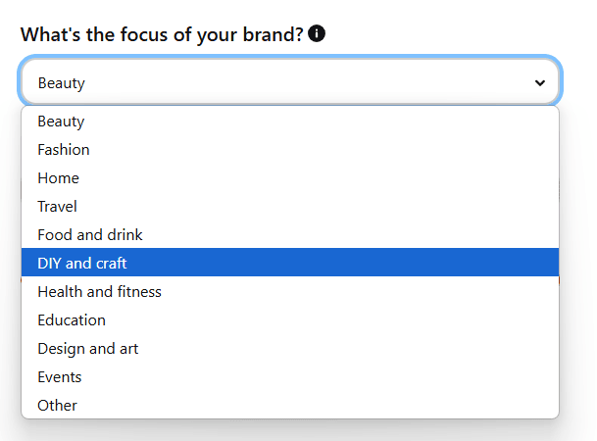Select the Beauty option in the list
The image size is (597, 441).
coord(290,122)
